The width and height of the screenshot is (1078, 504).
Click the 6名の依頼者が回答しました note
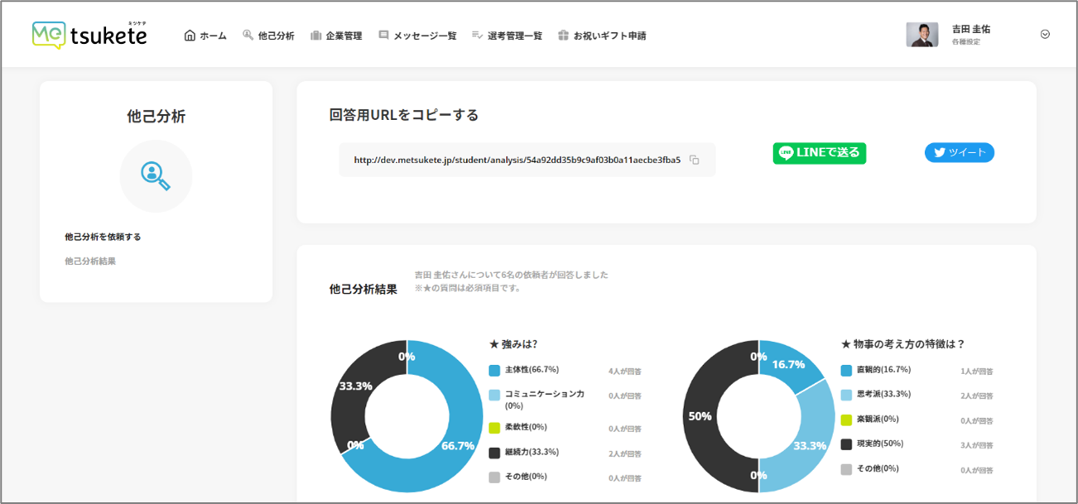click(512, 275)
